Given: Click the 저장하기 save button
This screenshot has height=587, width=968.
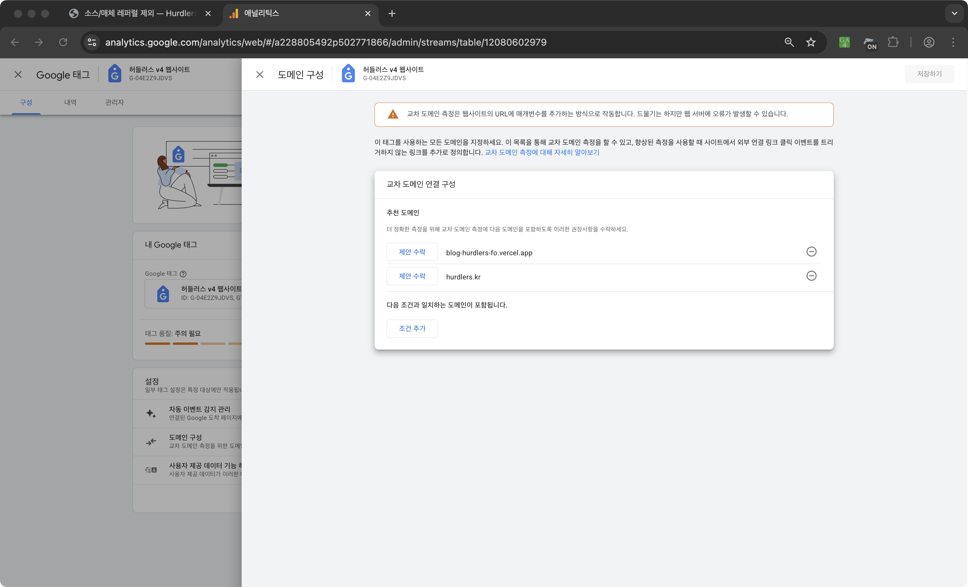Looking at the screenshot, I should click(929, 74).
